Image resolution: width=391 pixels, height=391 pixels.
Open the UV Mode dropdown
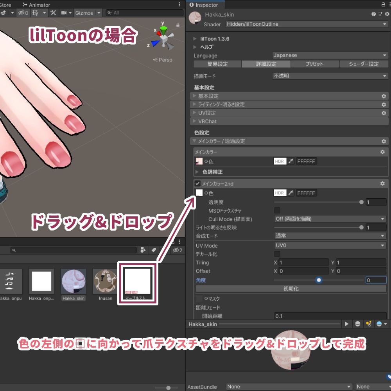click(330, 246)
